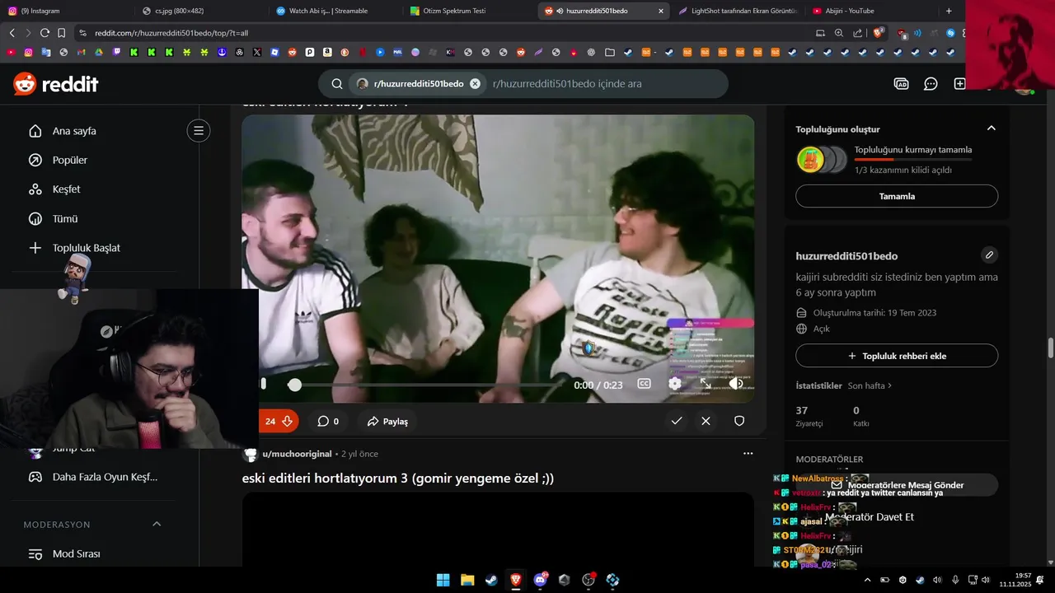Open Windows Start menu
The height and width of the screenshot is (593, 1055).
click(443, 580)
